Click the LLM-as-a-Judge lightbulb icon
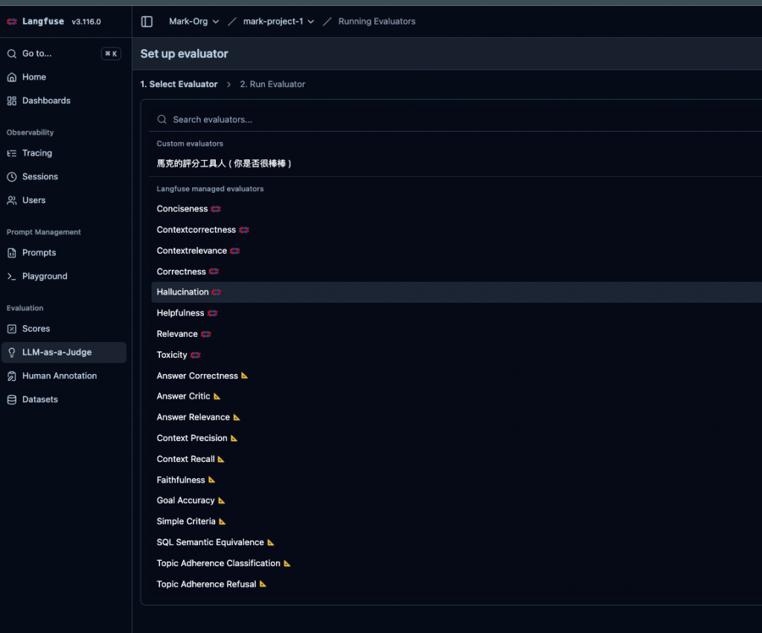Image resolution: width=762 pixels, height=633 pixels. [x=12, y=353]
